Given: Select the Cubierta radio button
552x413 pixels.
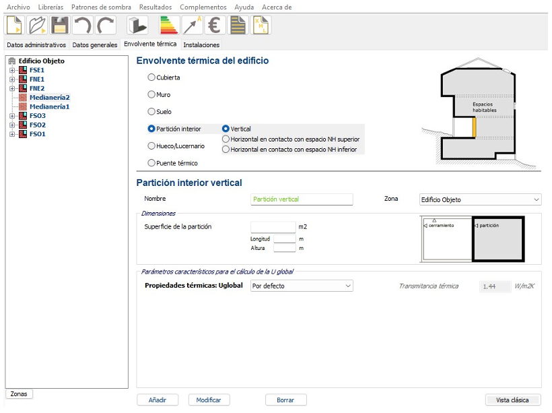Looking at the screenshot, I should 151,77.
